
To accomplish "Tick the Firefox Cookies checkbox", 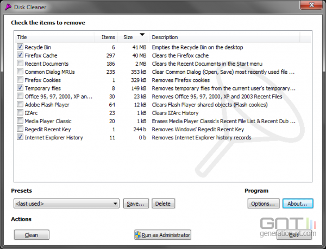I will pyautogui.click(x=20, y=79).
